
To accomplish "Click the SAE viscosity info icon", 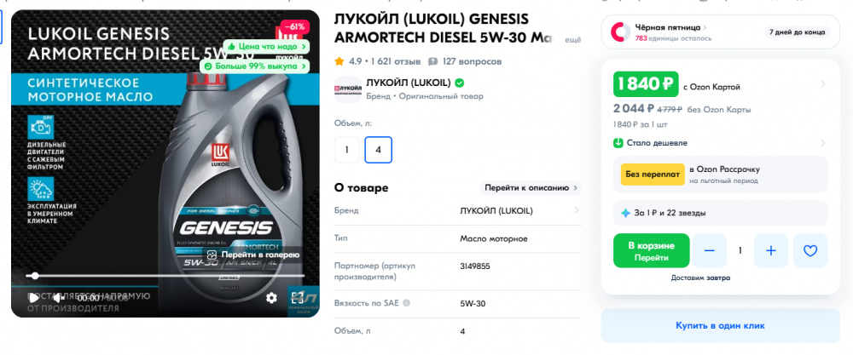I will (406, 303).
